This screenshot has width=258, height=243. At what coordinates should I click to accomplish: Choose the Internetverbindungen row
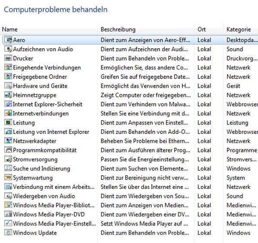click(x=130, y=113)
